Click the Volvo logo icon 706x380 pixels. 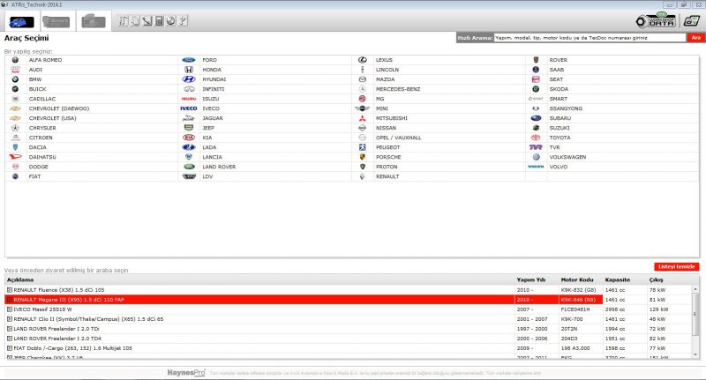[536, 167]
